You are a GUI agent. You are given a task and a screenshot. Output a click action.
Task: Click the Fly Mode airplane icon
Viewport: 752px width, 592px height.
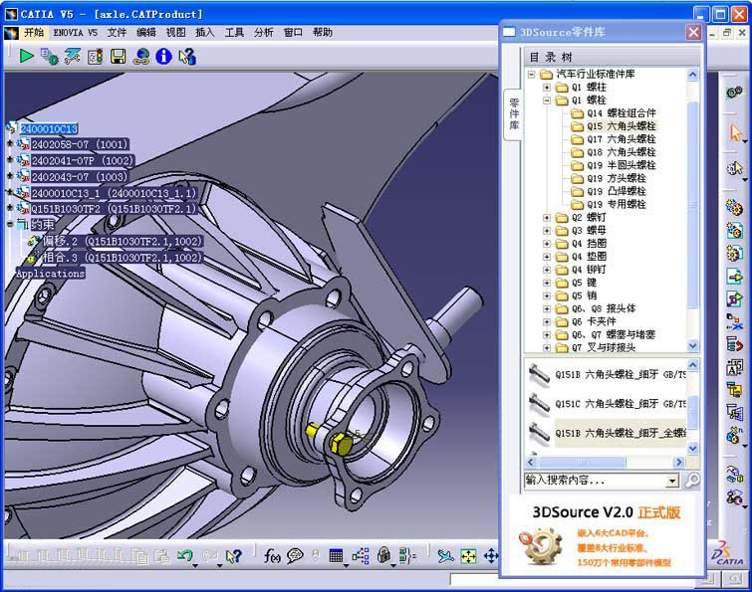(x=445, y=555)
